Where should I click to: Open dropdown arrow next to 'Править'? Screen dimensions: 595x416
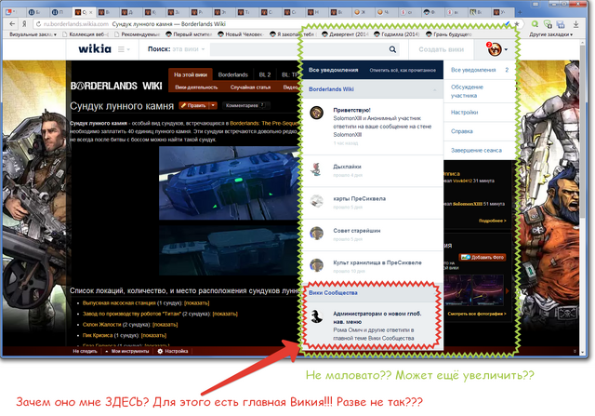tap(213, 105)
